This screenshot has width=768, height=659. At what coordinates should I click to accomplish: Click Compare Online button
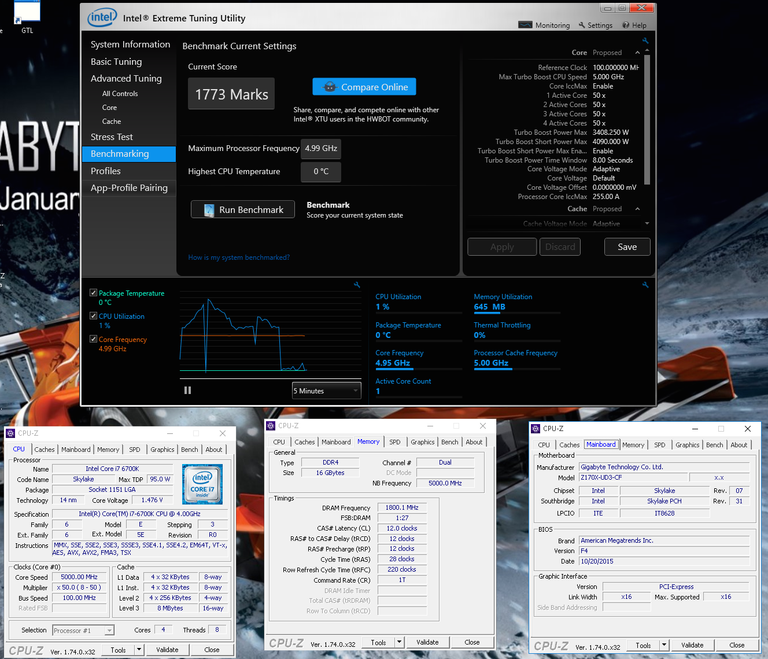364,87
